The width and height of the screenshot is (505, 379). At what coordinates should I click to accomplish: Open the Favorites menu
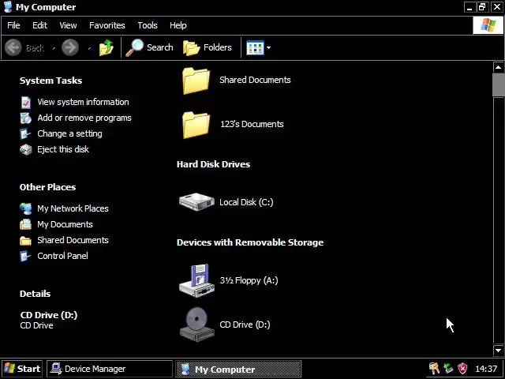pyautogui.click(x=107, y=25)
